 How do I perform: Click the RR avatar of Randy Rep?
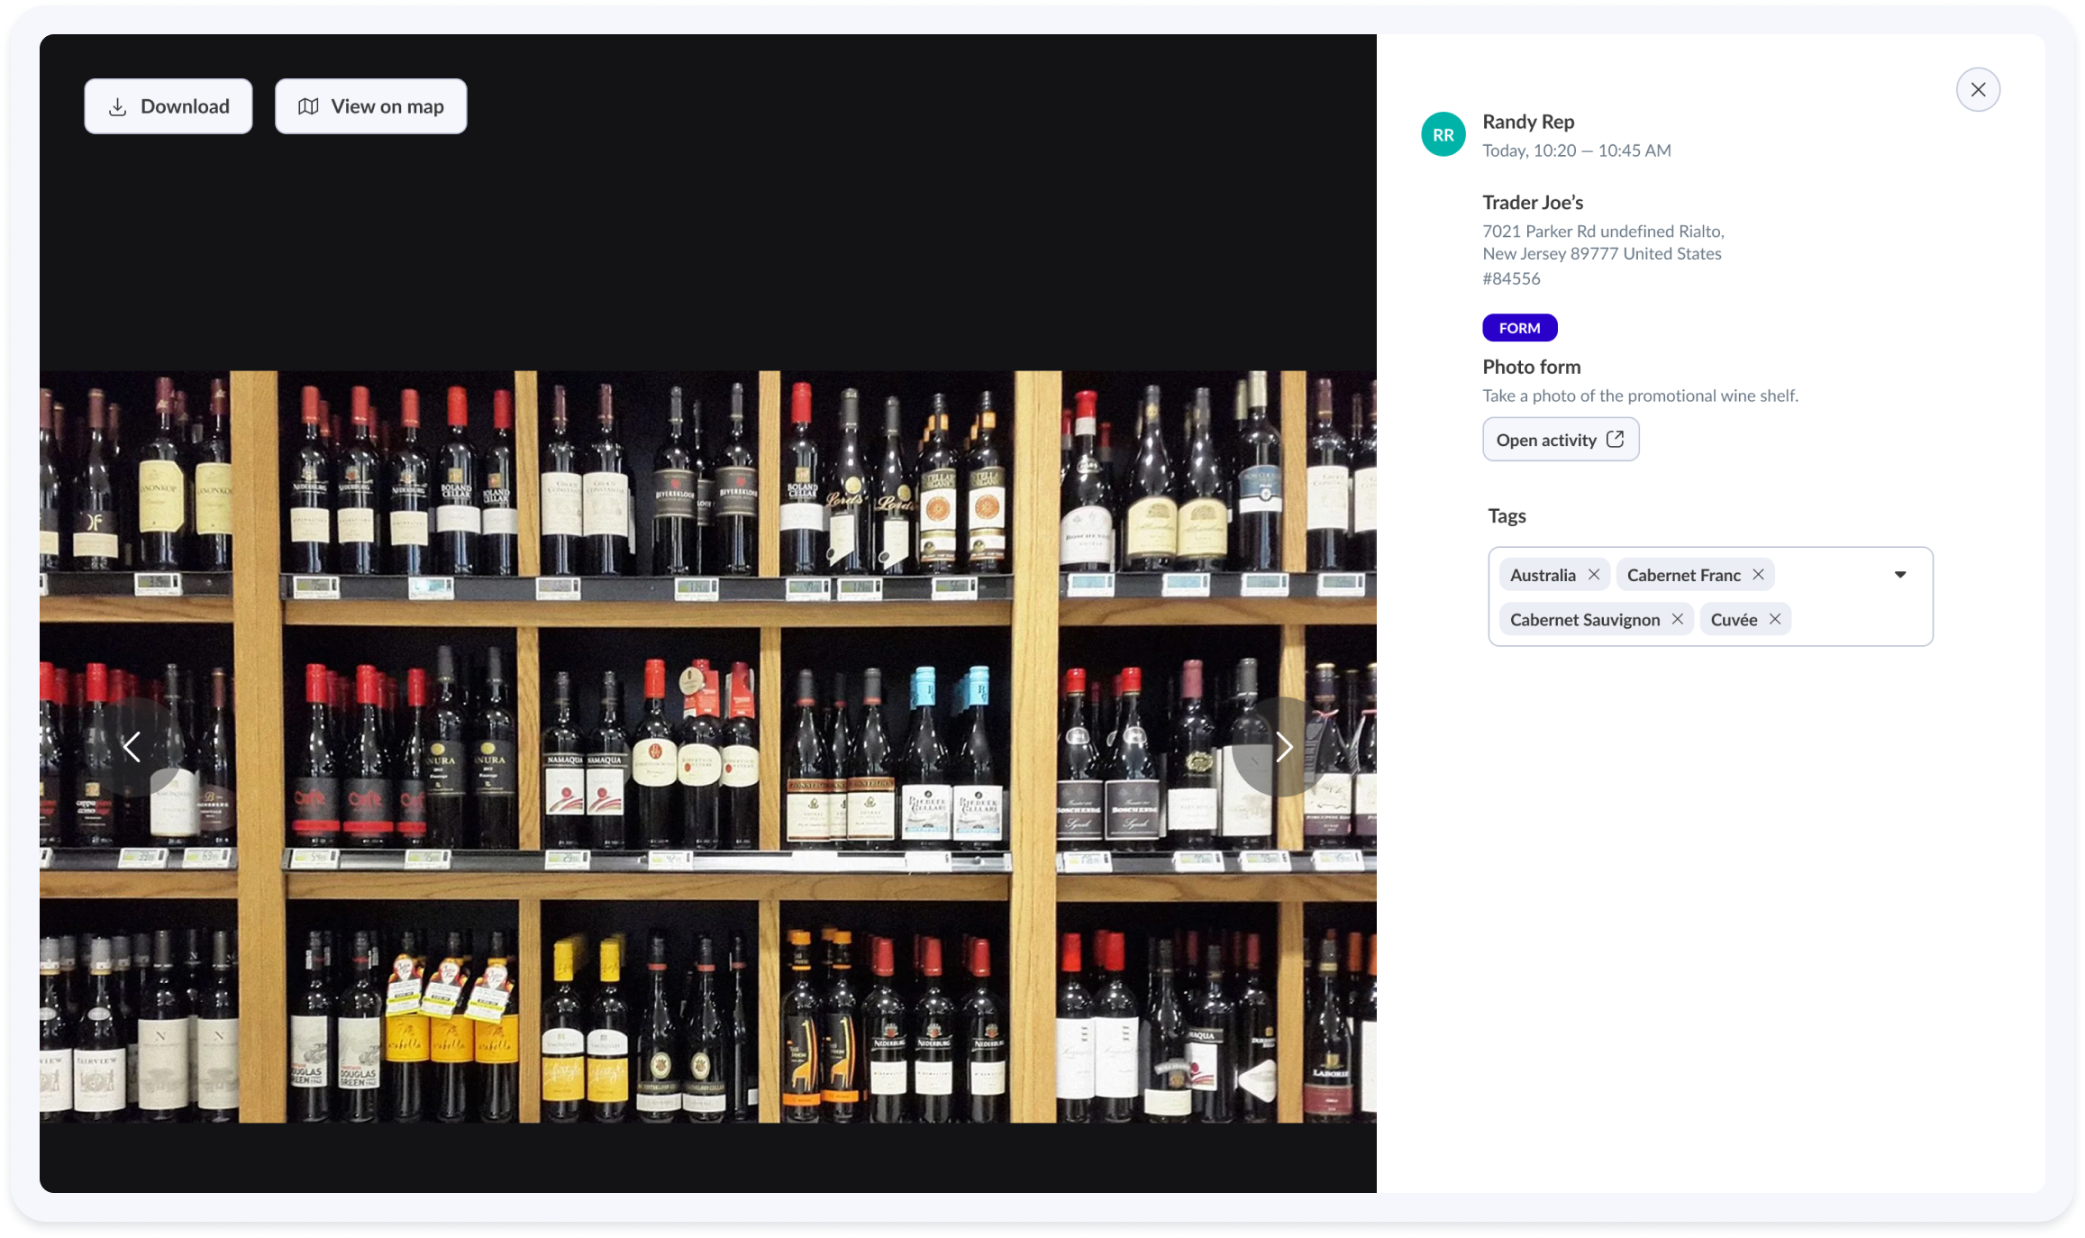(x=1443, y=134)
